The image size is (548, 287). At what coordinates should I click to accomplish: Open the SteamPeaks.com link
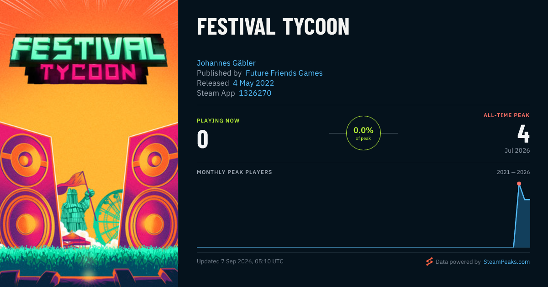506,262
